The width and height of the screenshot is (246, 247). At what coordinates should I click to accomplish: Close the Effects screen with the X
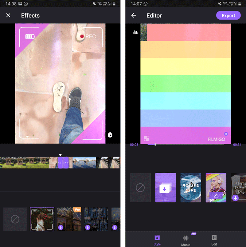[x=8, y=15]
